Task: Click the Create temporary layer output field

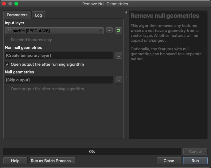Action: [59, 55]
